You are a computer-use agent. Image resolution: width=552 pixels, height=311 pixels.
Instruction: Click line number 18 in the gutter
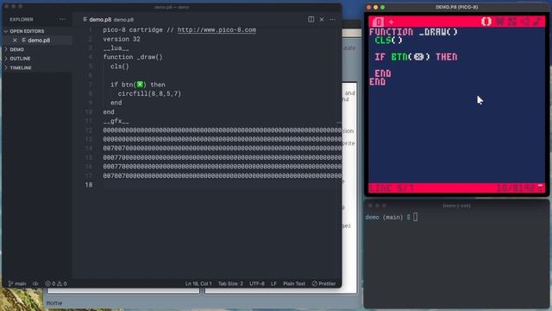tap(89, 185)
